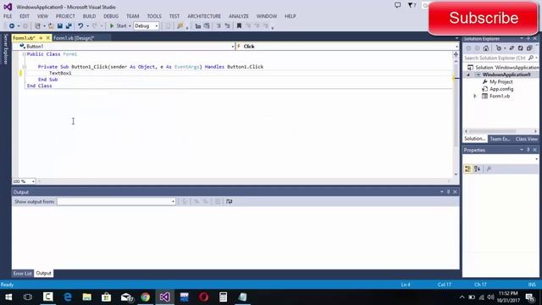The height and width of the screenshot is (305, 542).
Task: Open the HELP menu
Action: click(x=290, y=16)
